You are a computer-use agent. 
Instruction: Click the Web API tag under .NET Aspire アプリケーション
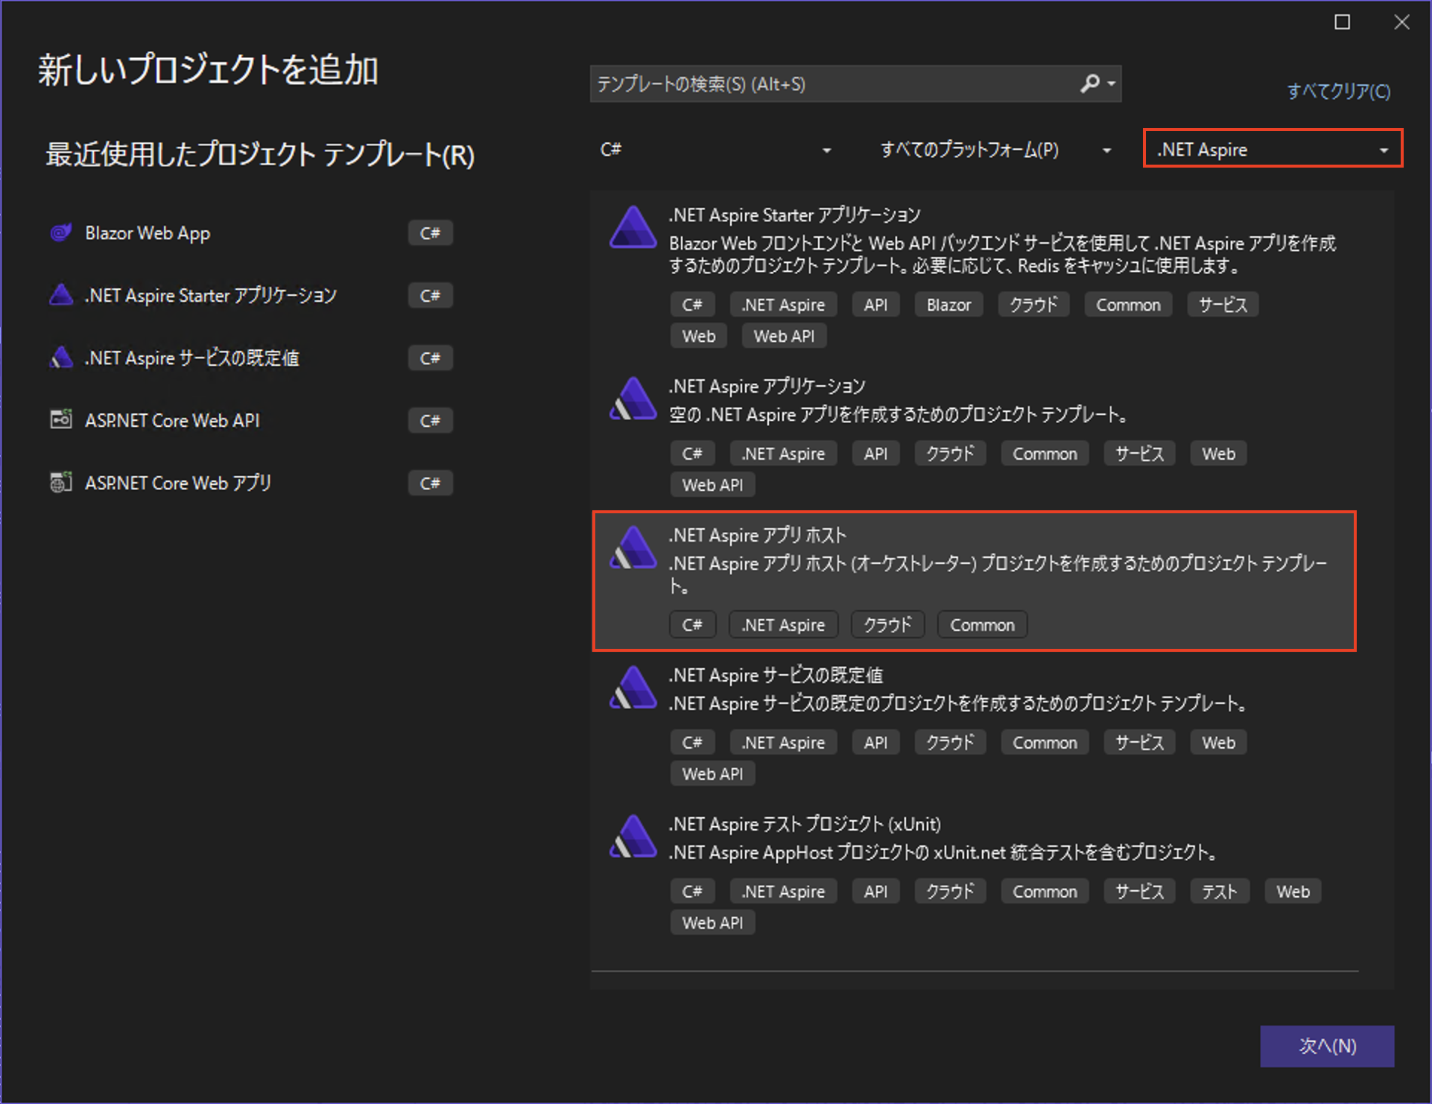pos(712,484)
